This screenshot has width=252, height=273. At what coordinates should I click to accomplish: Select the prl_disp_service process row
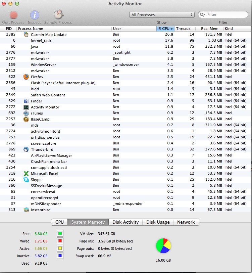126,137
